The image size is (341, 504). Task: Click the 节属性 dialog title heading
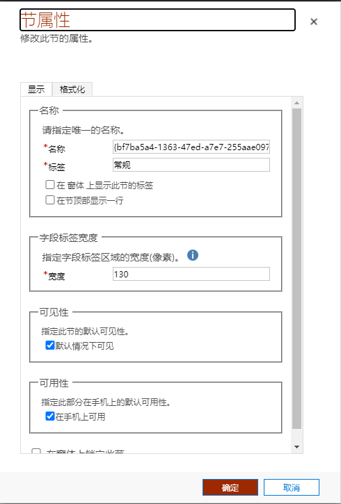point(45,20)
